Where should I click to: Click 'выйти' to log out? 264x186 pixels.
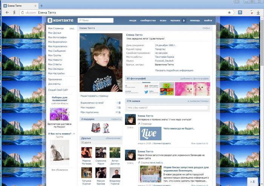point(208,20)
